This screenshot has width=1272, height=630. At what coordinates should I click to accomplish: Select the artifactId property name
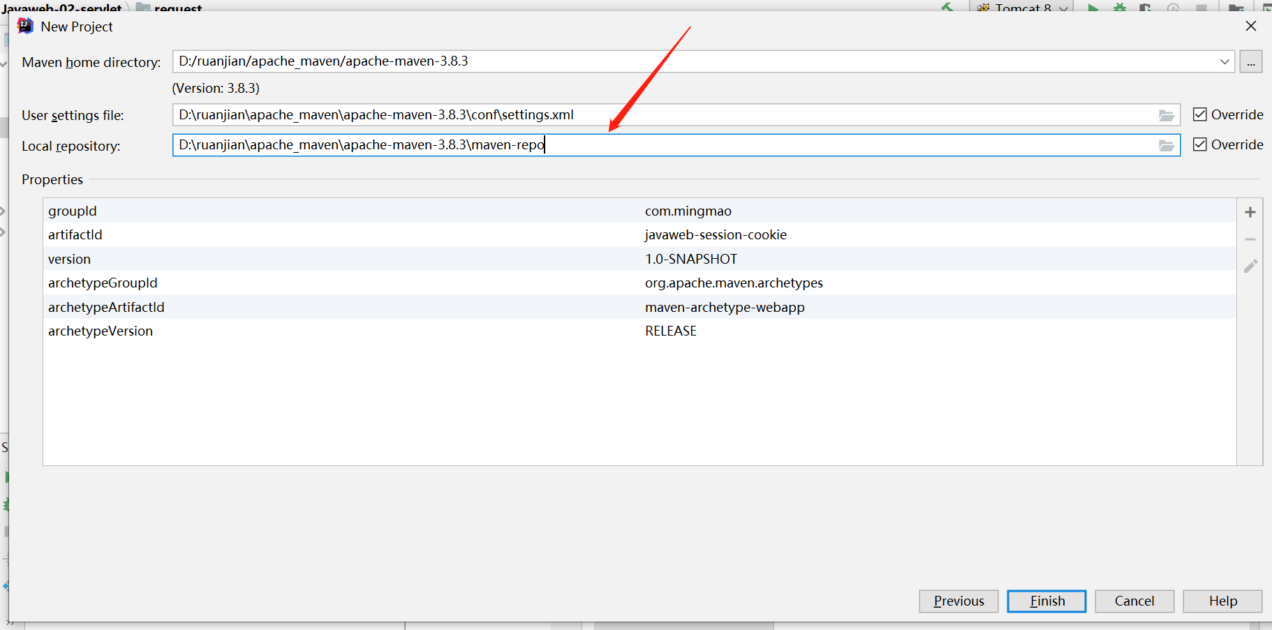coord(75,234)
